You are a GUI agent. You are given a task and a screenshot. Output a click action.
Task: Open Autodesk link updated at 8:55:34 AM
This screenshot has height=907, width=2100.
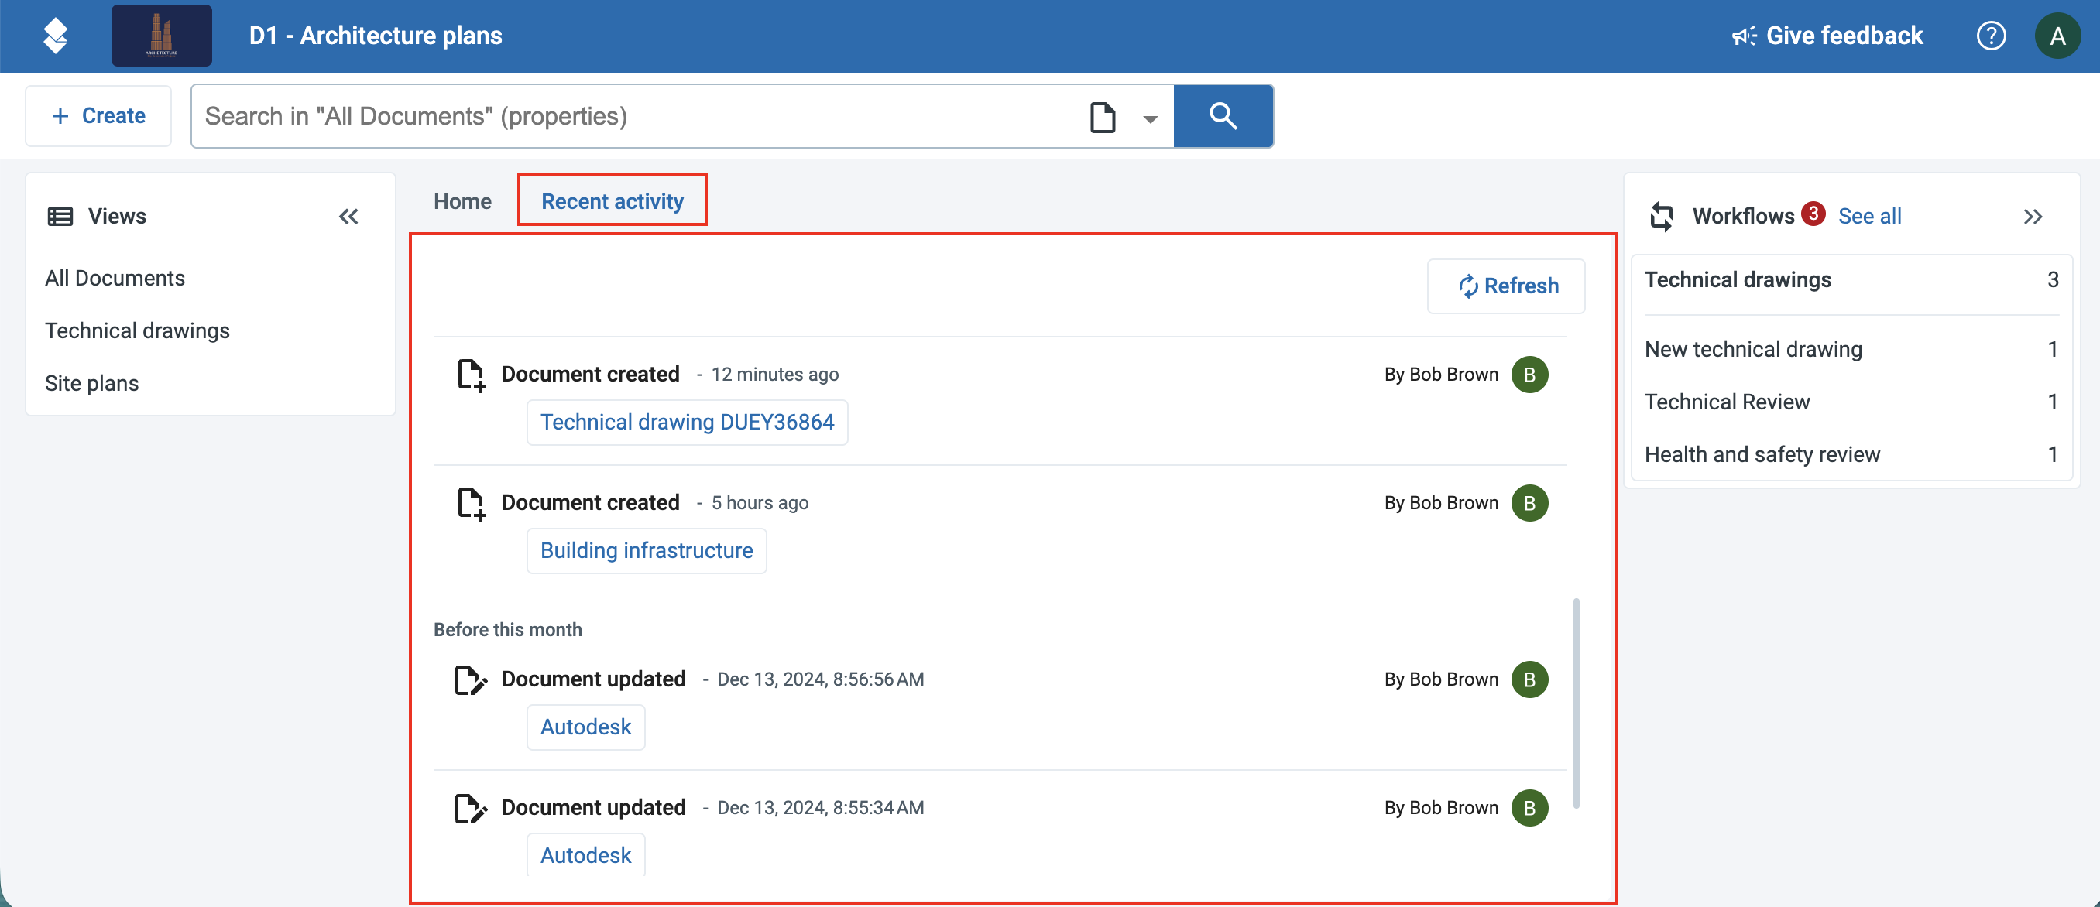(x=585, y=855)
